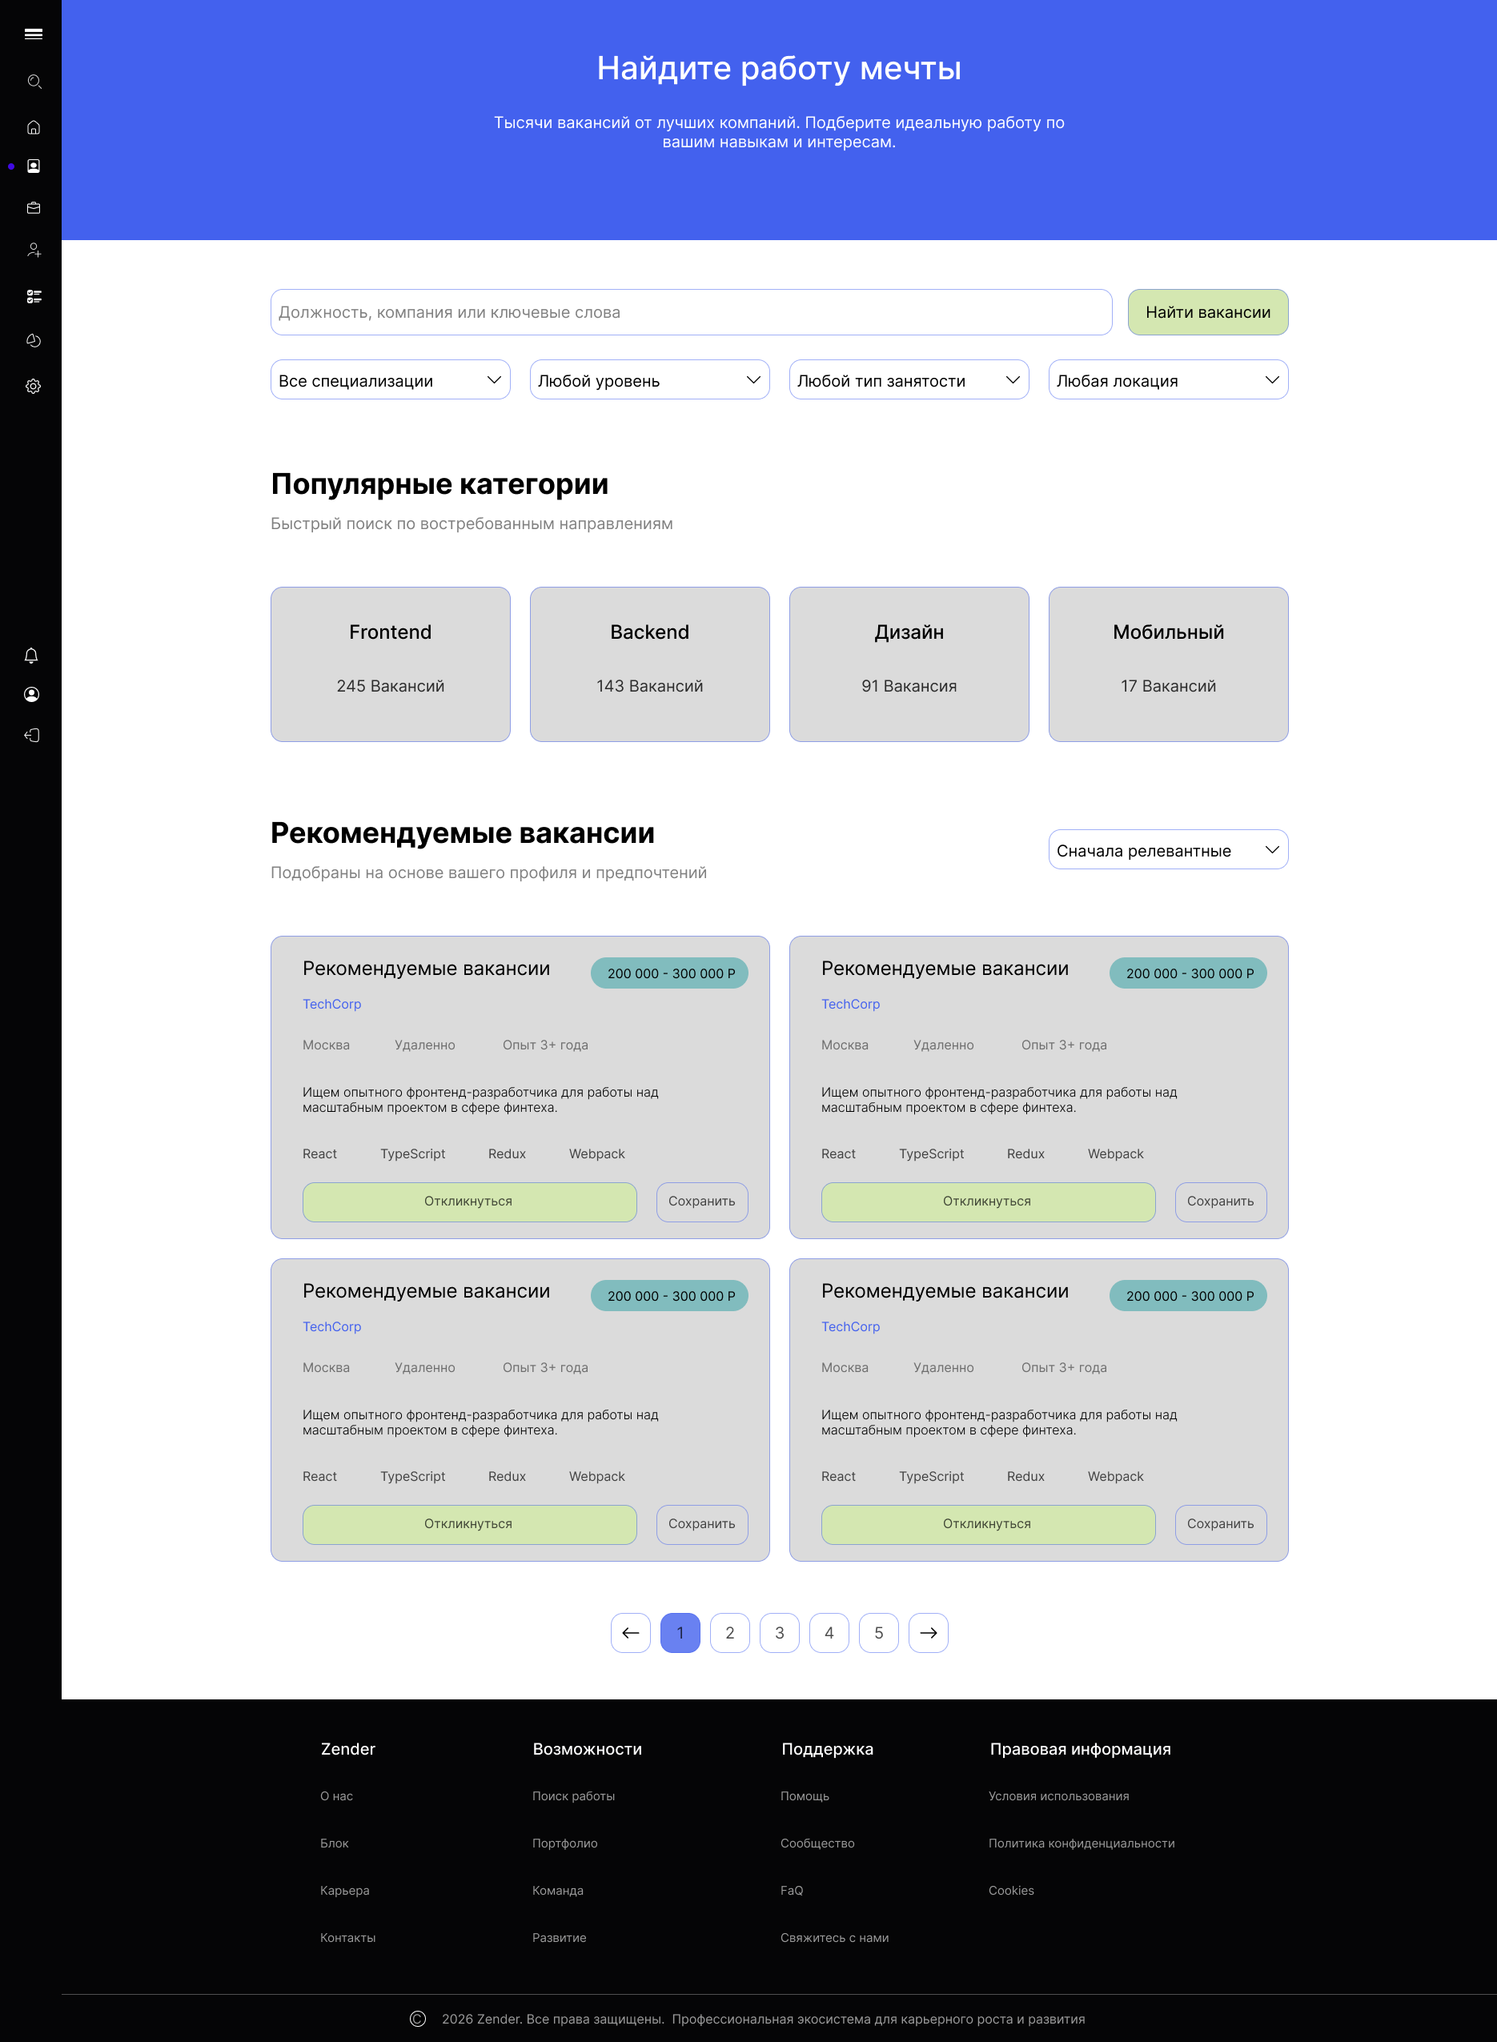Go to page 3 in pagination
This screenshot has height=2042, width=1497.
click(x=779, y=1632)
